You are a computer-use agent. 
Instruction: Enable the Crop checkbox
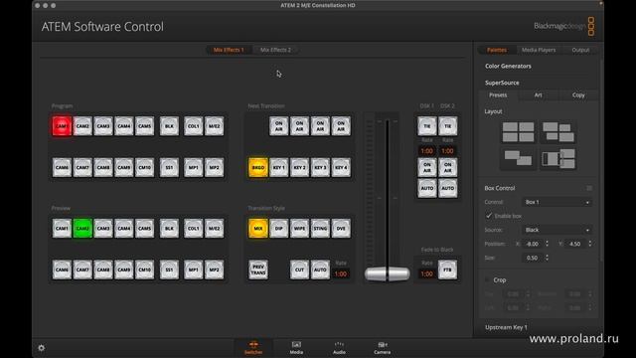487,280
